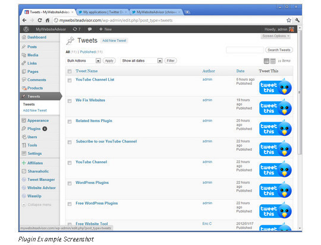Switch to My applications Twitter tab

point(103,12)
